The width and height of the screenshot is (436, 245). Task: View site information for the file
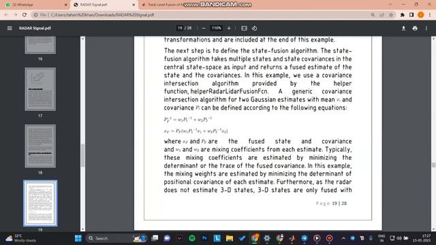point(35,15)
